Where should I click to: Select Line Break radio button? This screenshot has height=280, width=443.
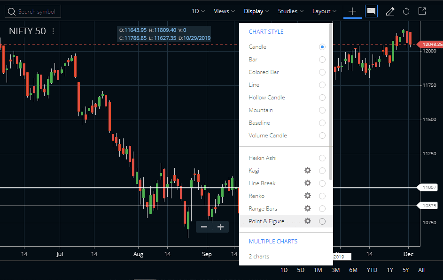click(322, 183)
